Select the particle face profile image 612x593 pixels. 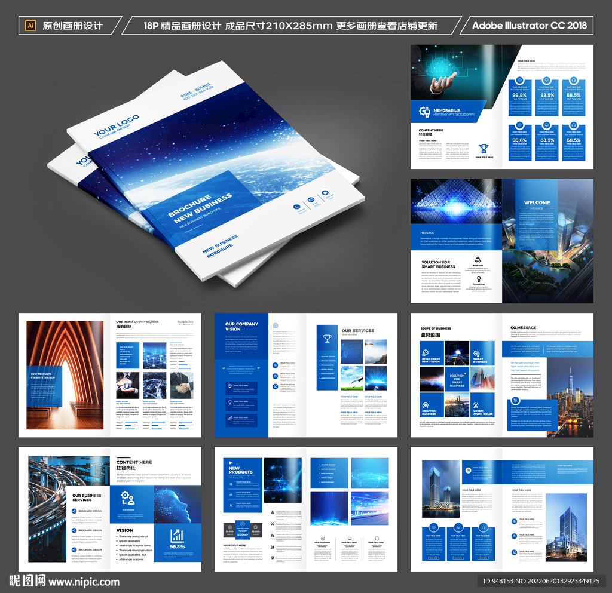(178, 504)
